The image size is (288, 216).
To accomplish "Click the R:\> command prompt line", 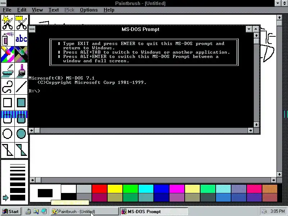I will click(34, 91).
